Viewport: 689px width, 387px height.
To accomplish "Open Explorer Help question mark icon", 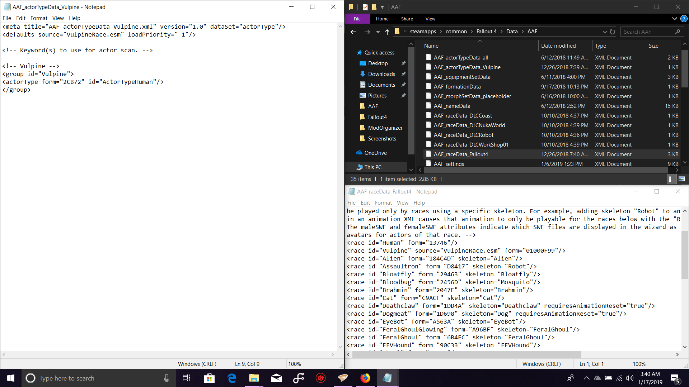I will (684, 19).
